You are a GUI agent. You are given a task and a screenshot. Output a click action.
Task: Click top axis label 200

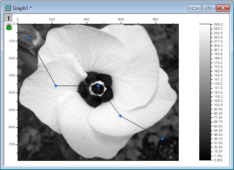pyautogui.click(x=52, y=19)
